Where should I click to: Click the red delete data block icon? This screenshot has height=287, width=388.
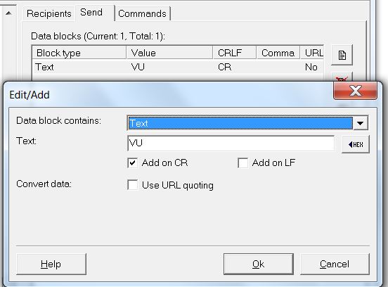342,78
